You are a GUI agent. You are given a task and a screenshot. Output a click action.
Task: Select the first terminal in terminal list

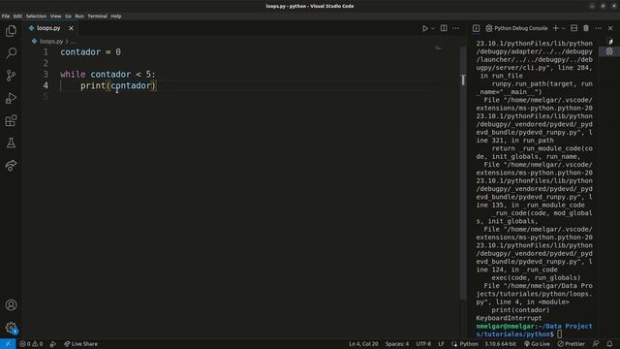point(609,42)
